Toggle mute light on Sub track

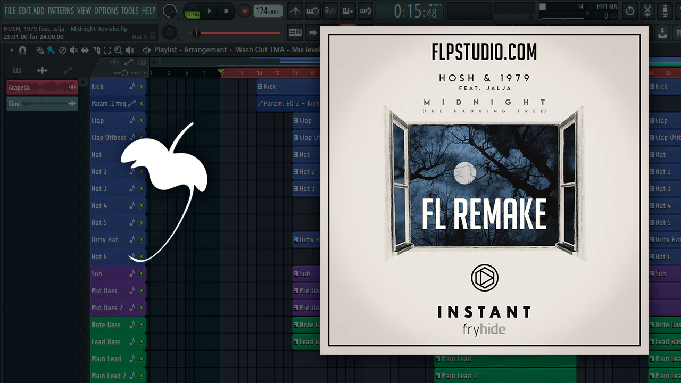141,273
